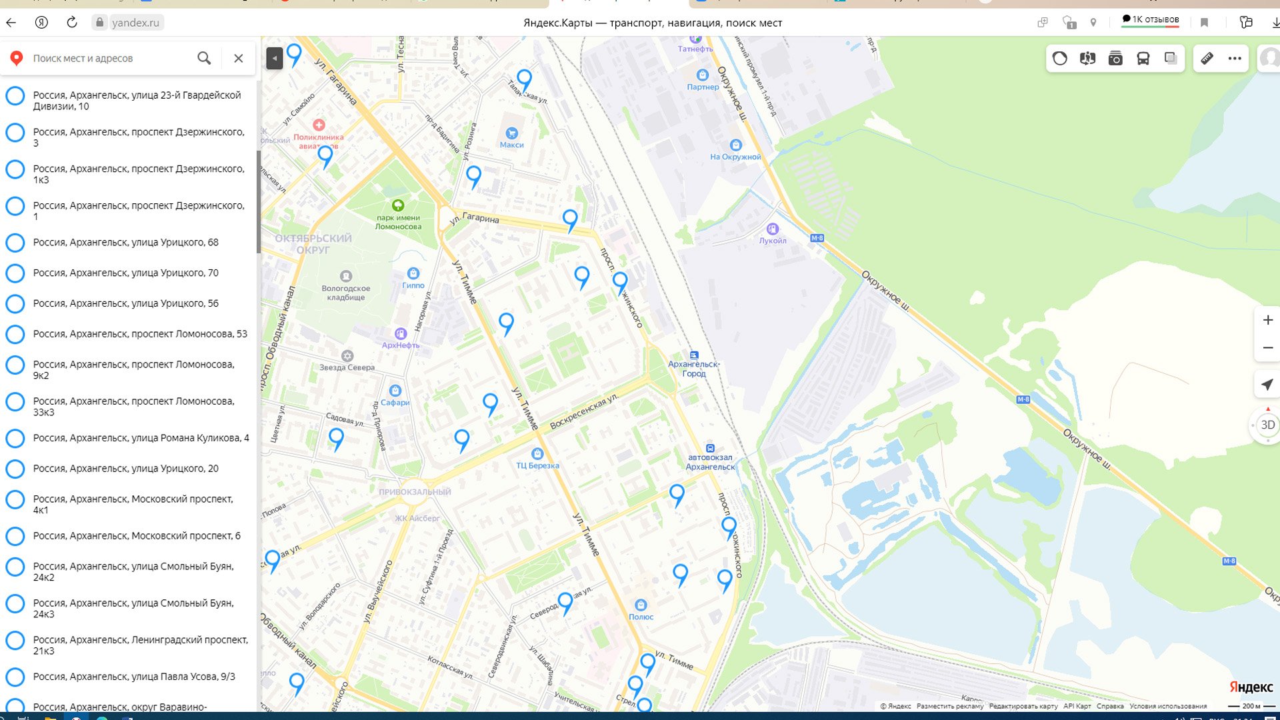Open Условия использования link
Screen dimensions: 1280x720
1168,706
